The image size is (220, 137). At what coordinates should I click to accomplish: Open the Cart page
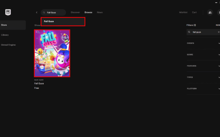[x=194, y=12]
